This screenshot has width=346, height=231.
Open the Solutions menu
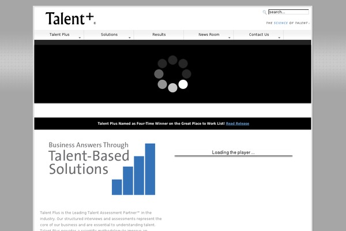click(x=109, y=35)
